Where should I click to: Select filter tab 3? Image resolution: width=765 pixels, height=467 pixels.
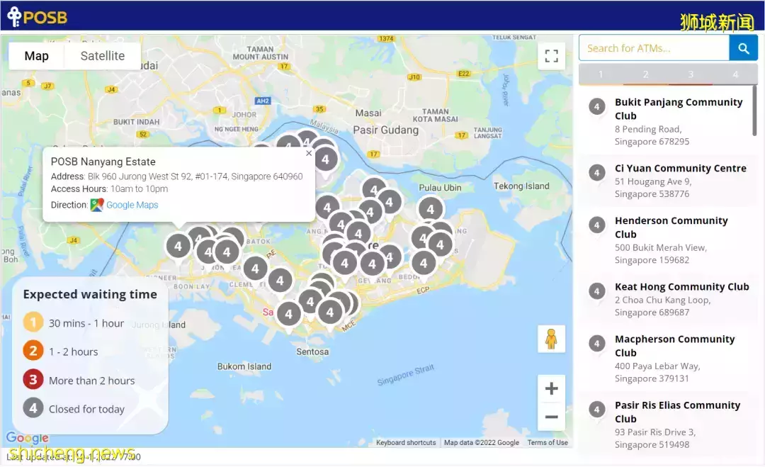[691, 74]
